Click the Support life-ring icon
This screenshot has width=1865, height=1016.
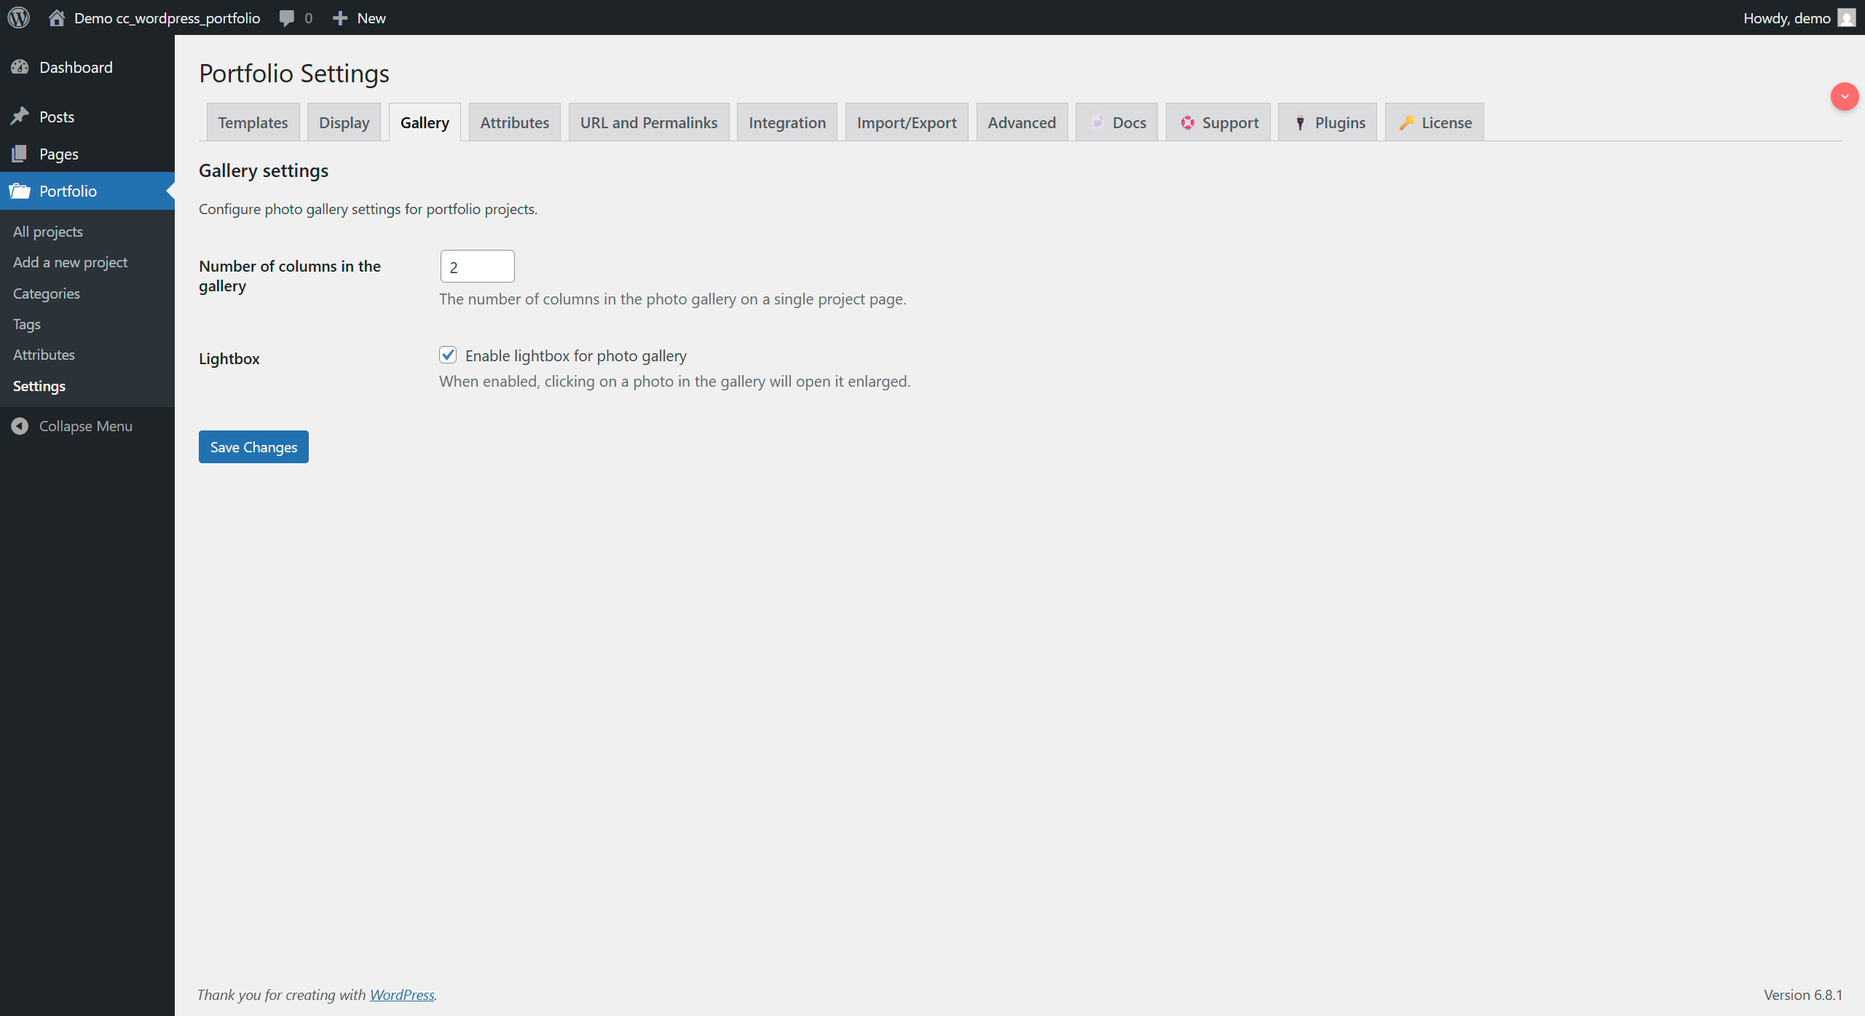pos(1188,122)
